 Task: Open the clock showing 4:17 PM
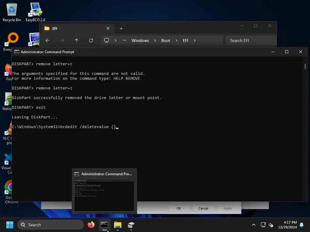(288, 225)
